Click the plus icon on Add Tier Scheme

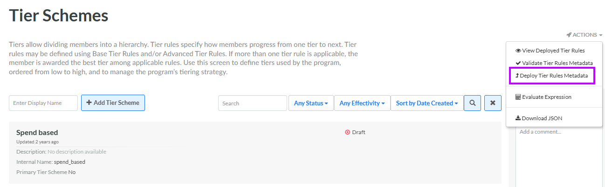(89, 103)
